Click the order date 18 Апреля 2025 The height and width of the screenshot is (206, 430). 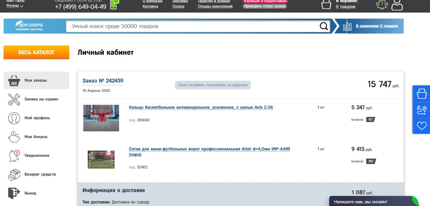click(96, 90)
